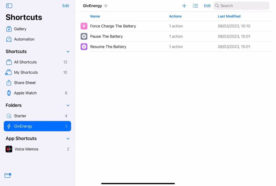
Task: Collapse the App Shortcuts section chevron
Action: tap(68, 139)
